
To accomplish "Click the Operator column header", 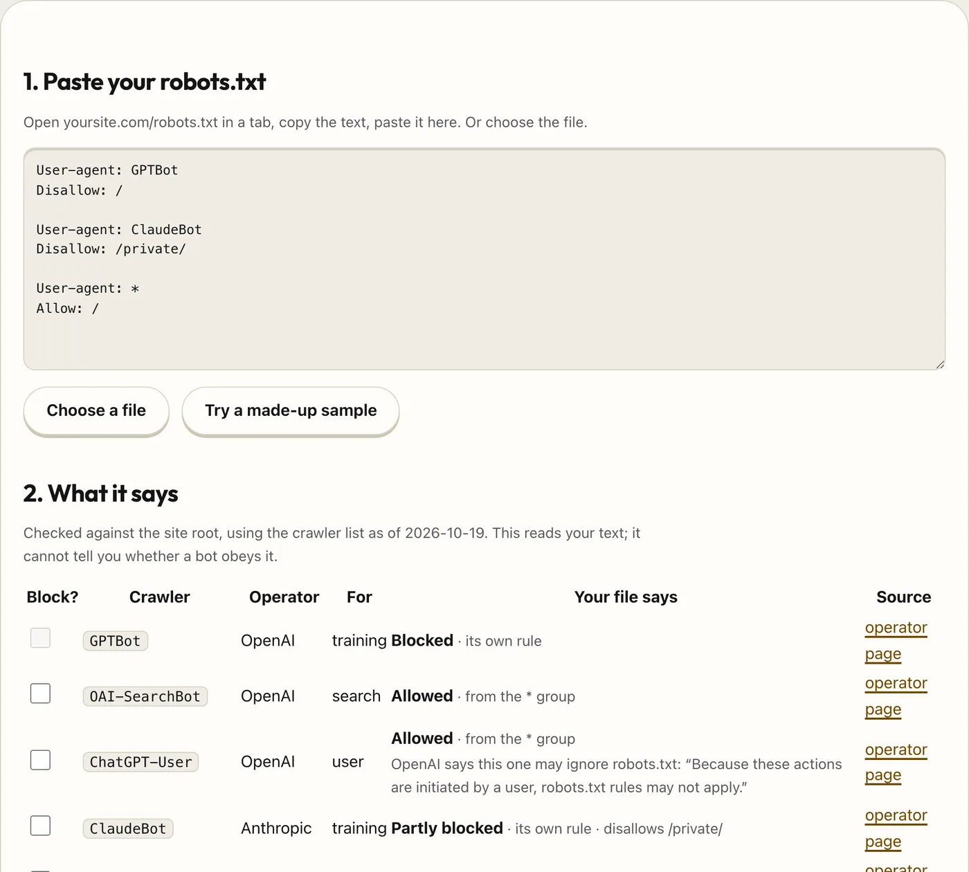I will pos(284,597).
